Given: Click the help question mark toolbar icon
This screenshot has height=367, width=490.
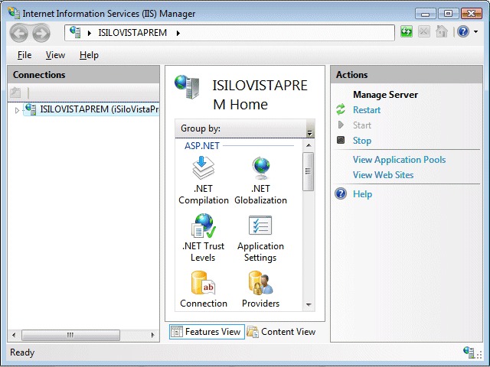Looking at the screenshot, I should click(x=462, y=32).
